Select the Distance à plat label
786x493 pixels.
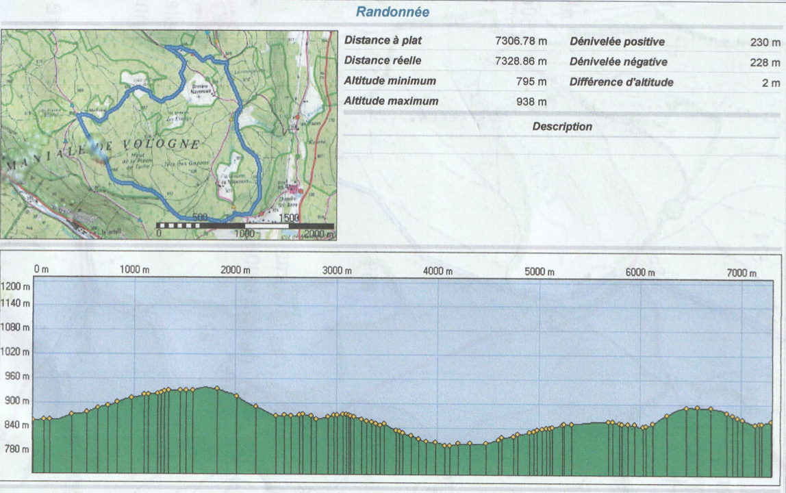(383, 41)
